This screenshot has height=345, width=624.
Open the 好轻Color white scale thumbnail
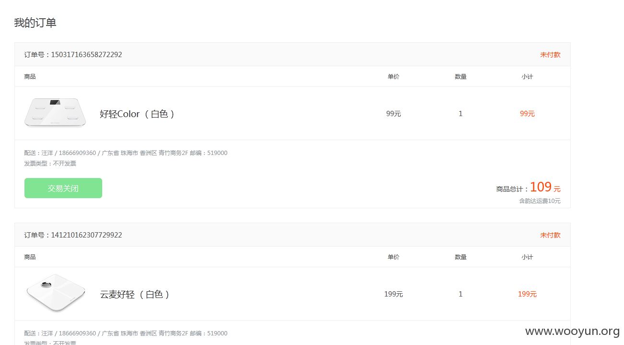(55, 113)
